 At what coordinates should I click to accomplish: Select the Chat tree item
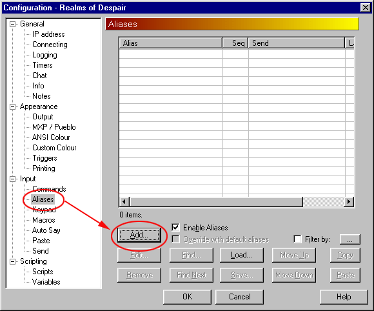[39, 75]
